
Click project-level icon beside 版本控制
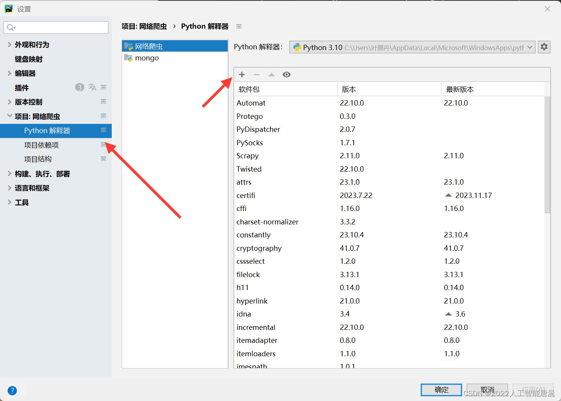(103, 101)
